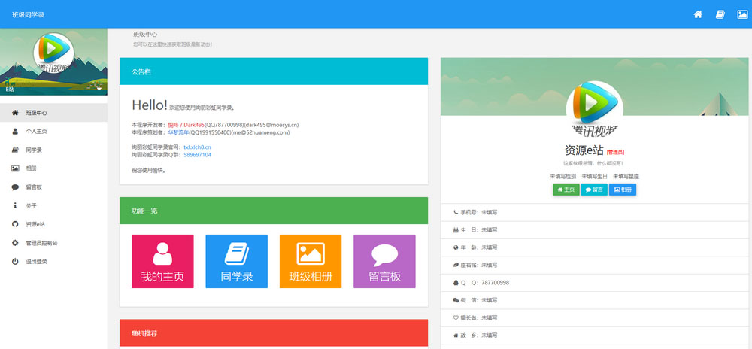Select 班级中心 in the sidebar
Image resolution: width=752 pixels, height=349 pixels.
coord(36,113)
